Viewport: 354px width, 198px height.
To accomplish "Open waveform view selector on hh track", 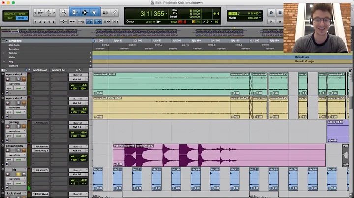I will tap(16, 179).
